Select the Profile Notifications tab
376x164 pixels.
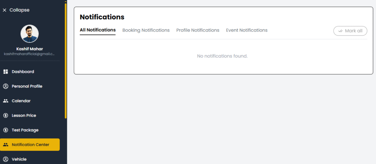click(198, 30)
